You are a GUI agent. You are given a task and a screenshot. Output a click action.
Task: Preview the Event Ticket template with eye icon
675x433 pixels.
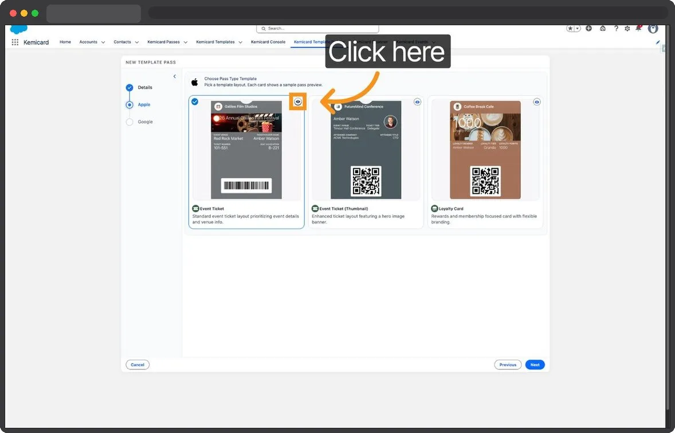(298, 102)
